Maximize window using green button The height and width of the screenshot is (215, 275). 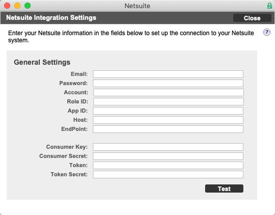tap(28, 6)
